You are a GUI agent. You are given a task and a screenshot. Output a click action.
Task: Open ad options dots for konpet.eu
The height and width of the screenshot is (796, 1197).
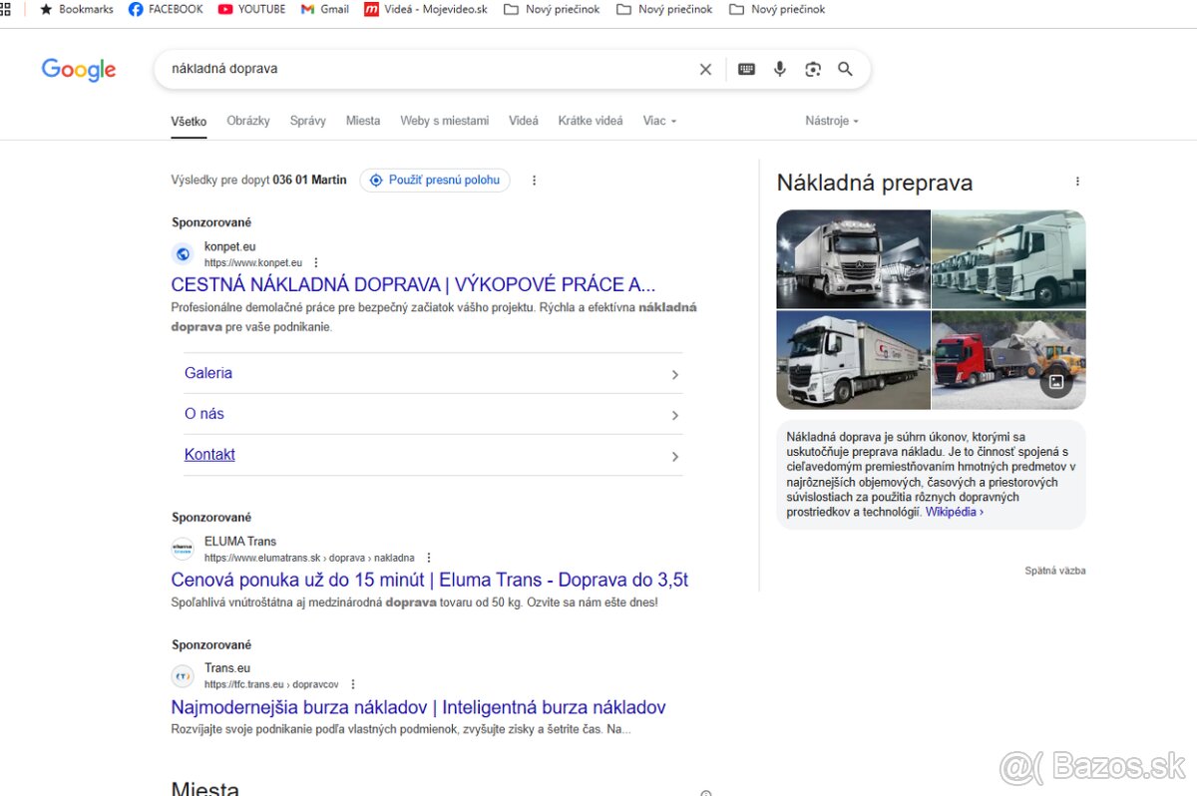coord(316,263)
